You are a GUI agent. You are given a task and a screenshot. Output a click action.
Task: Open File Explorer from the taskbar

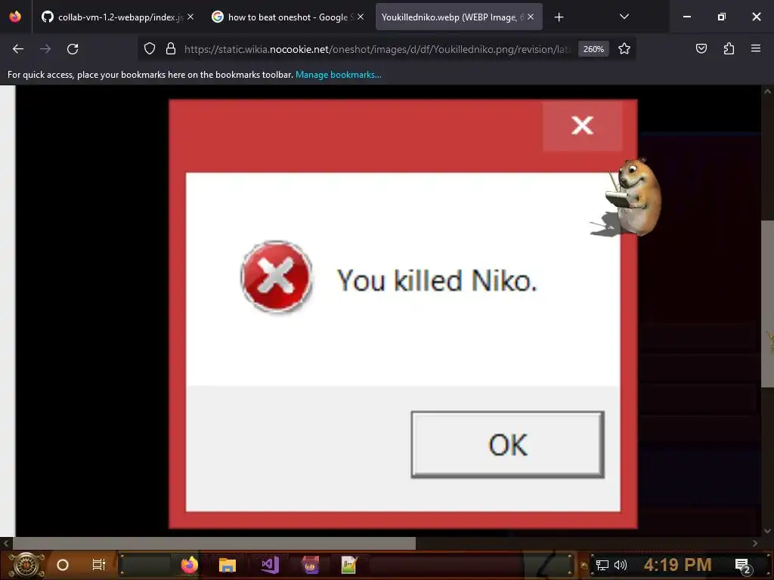227,565
